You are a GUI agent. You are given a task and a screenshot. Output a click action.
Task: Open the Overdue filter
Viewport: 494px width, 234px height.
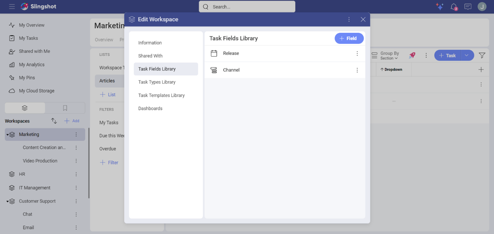(108, 149)
